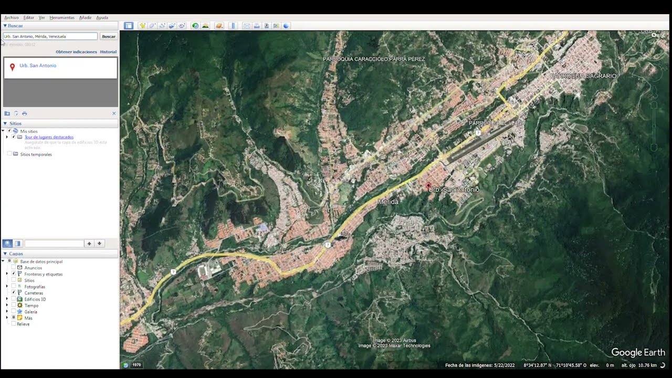Move selected place down arrow
Screen dimensions: 672x378
coord(99,244)
